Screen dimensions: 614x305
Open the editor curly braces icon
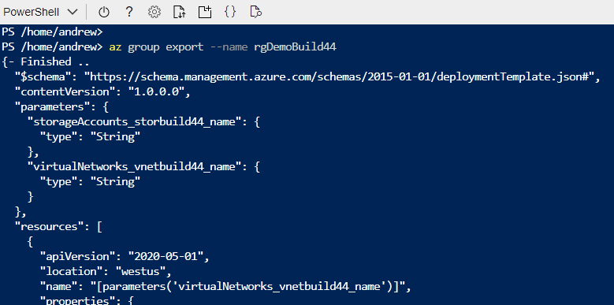click(230, 12)
